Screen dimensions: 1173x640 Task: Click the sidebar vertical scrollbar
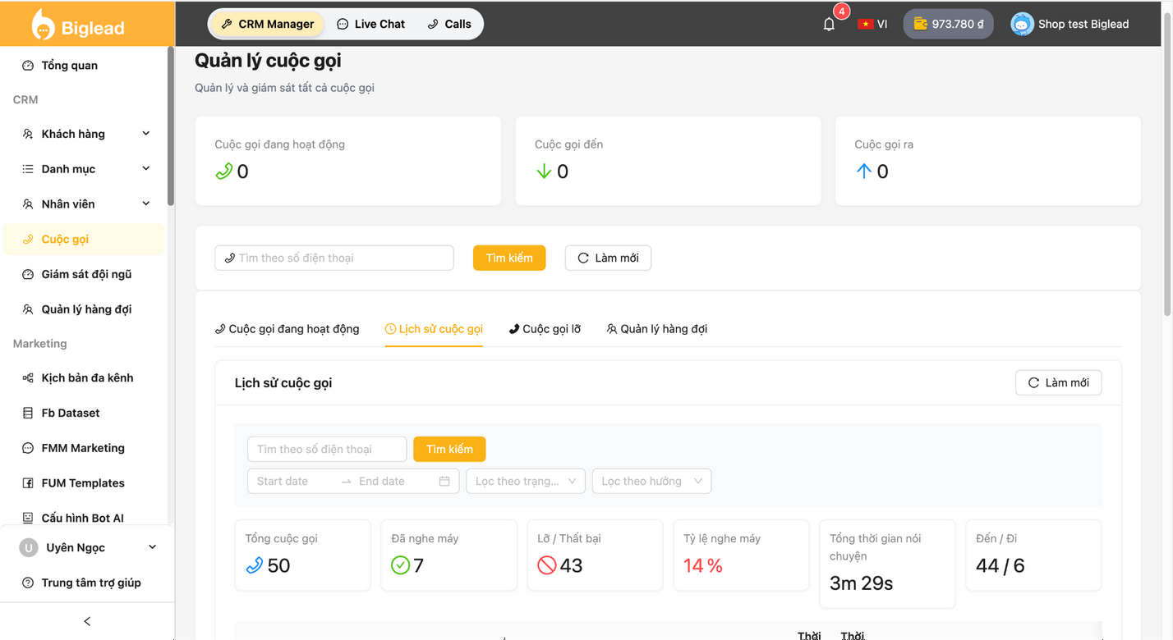tap(171, 127)
